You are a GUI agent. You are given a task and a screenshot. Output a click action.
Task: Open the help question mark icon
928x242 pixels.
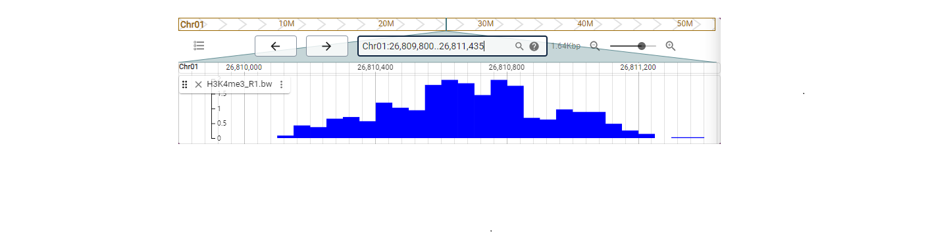click(534, 46)
